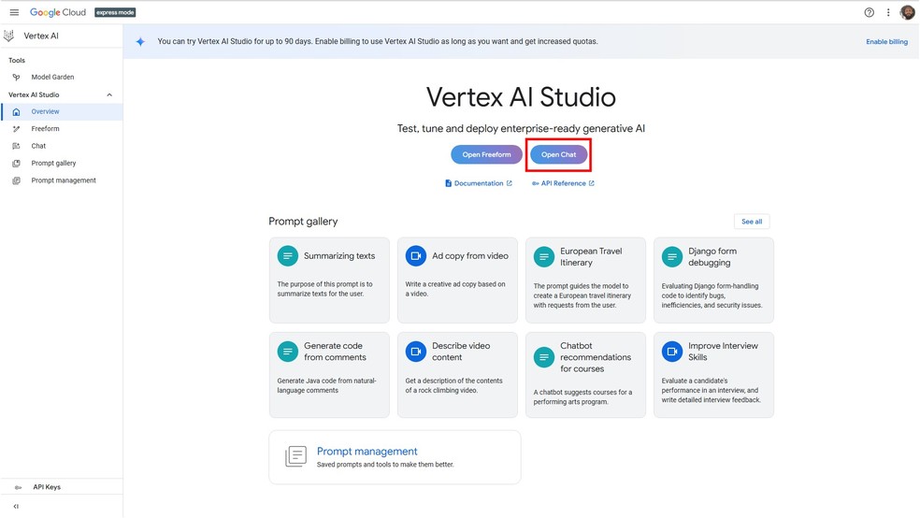Click the Chat icon in sidebar
This screenshot has height=518, width=920.
(x=17, y=146)
